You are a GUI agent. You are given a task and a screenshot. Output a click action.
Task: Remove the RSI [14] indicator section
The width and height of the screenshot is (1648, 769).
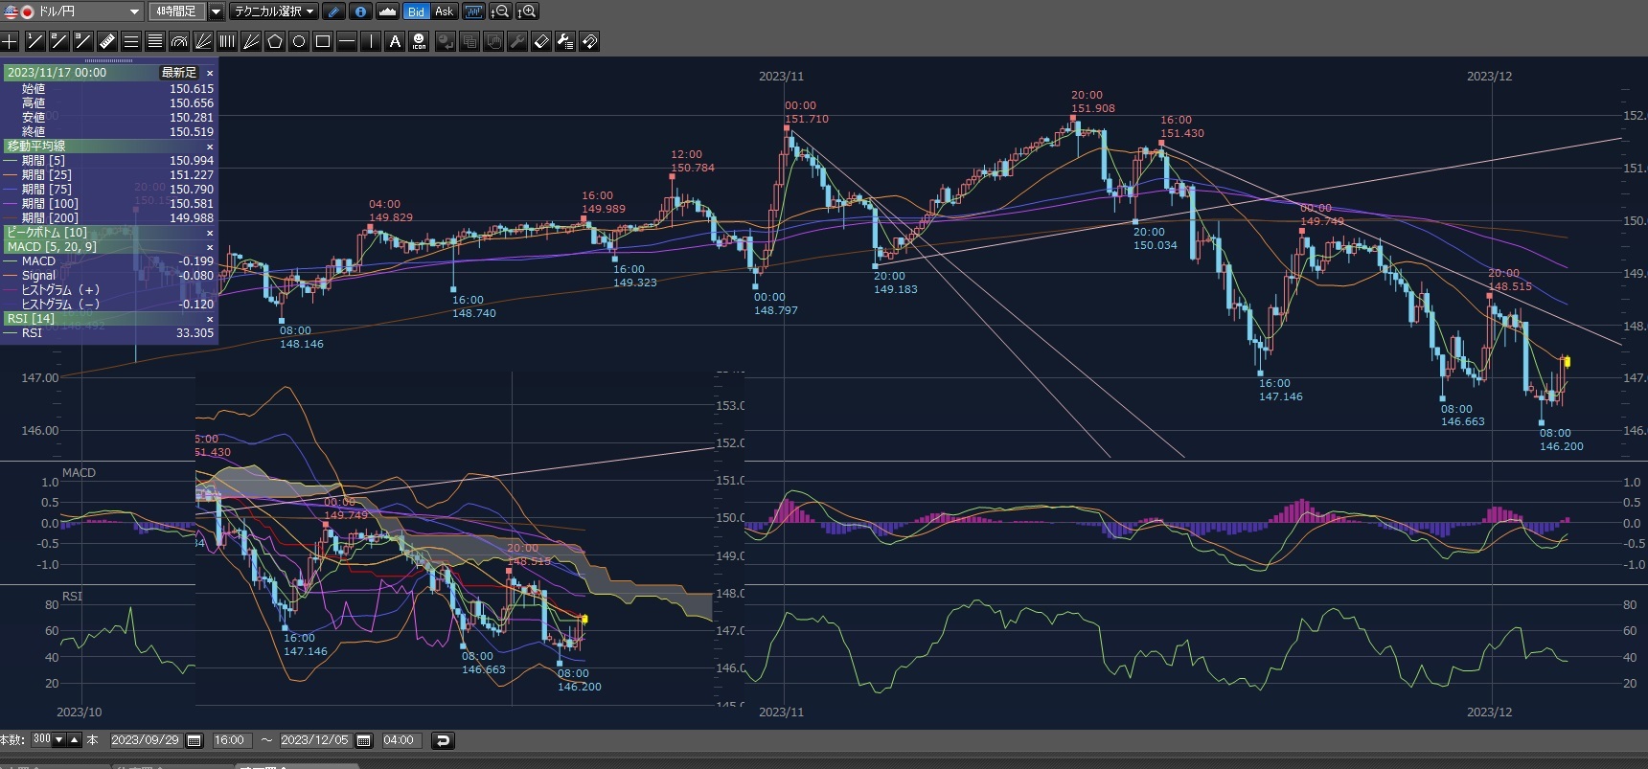click(210, 319)
